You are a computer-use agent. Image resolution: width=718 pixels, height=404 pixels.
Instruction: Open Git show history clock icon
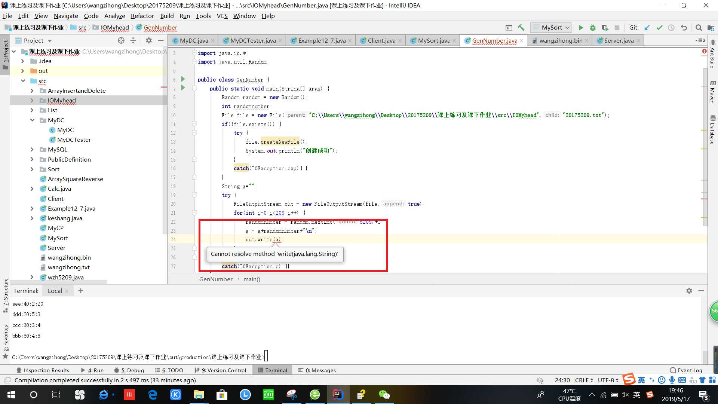(671, 28)
